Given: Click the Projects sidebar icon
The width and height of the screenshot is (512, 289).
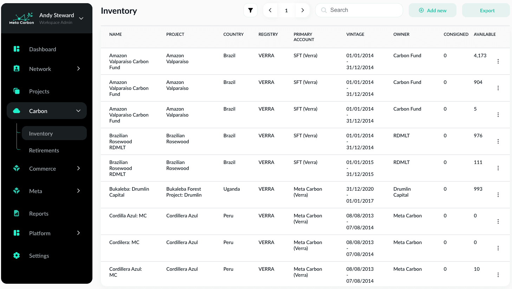Looking at the screenshot, I should [16, 91].
